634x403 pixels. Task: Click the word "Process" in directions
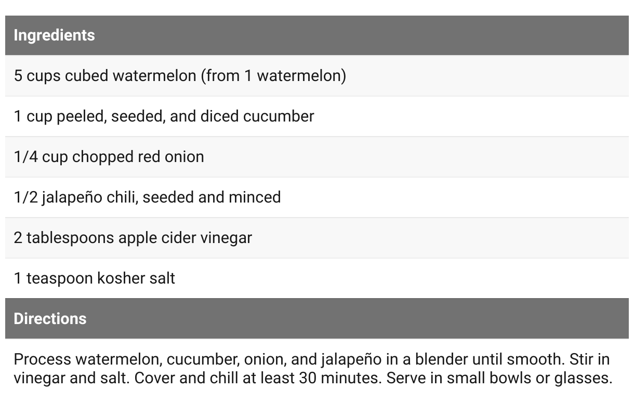point(42,359)
